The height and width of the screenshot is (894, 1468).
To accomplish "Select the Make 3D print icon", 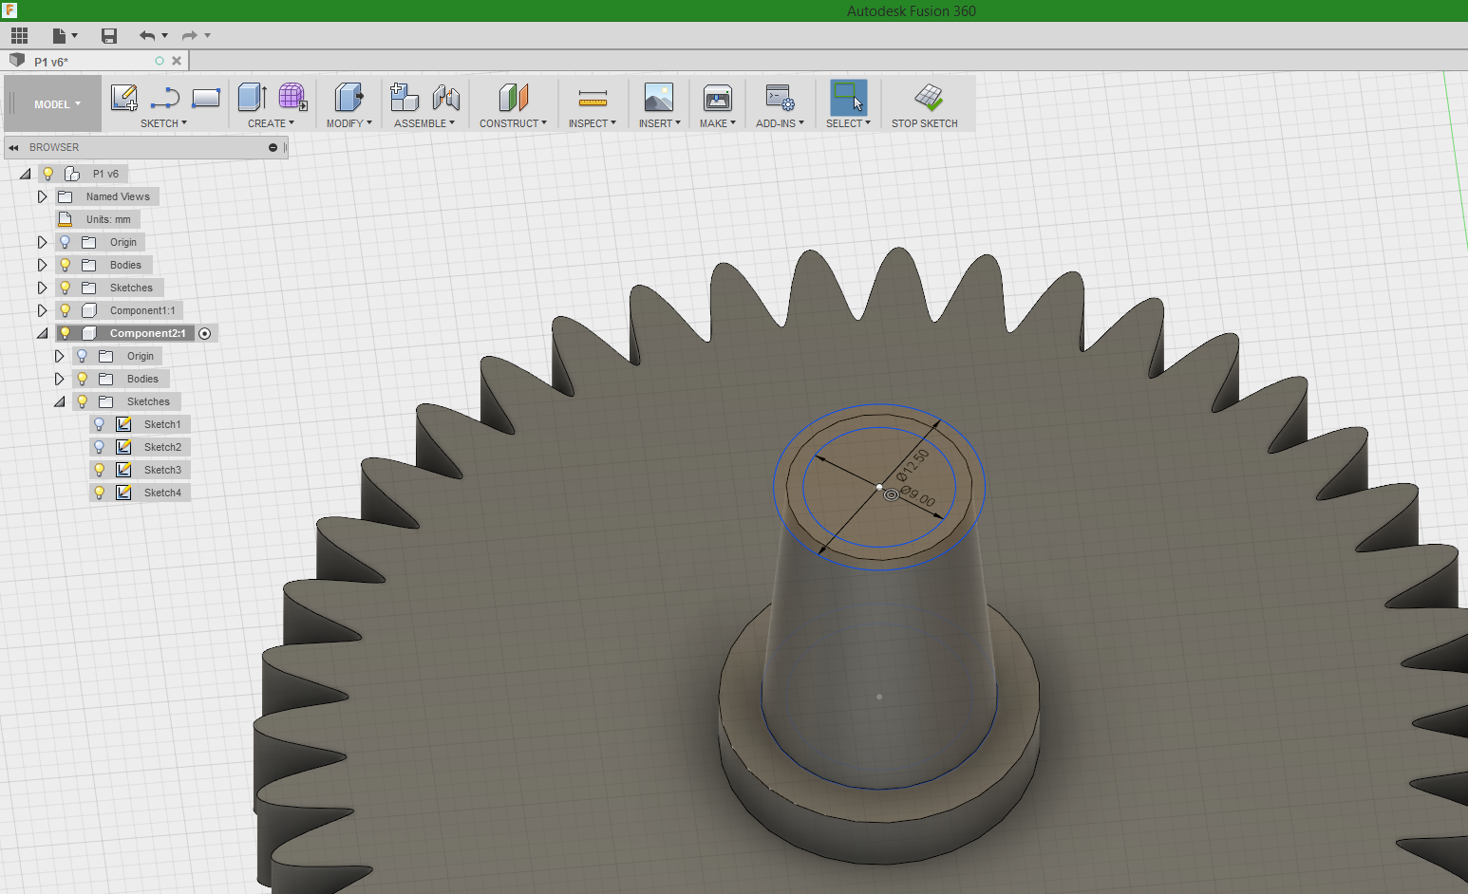I will tap(718, 98).
